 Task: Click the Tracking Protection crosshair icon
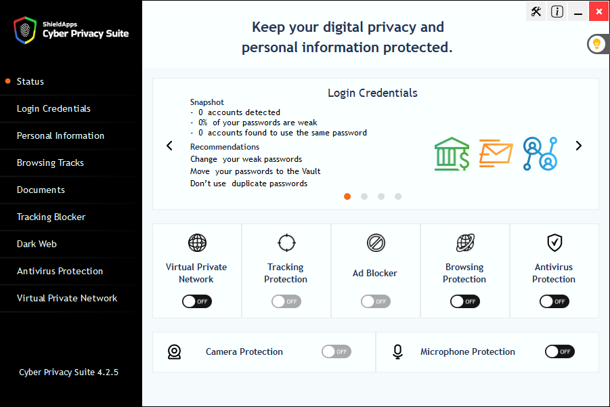[x=286, y=243]
